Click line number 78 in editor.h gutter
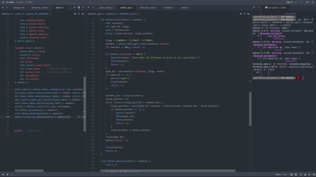This screenshot has height=177, width=316. pyautogui.click(x=8, y=117)
